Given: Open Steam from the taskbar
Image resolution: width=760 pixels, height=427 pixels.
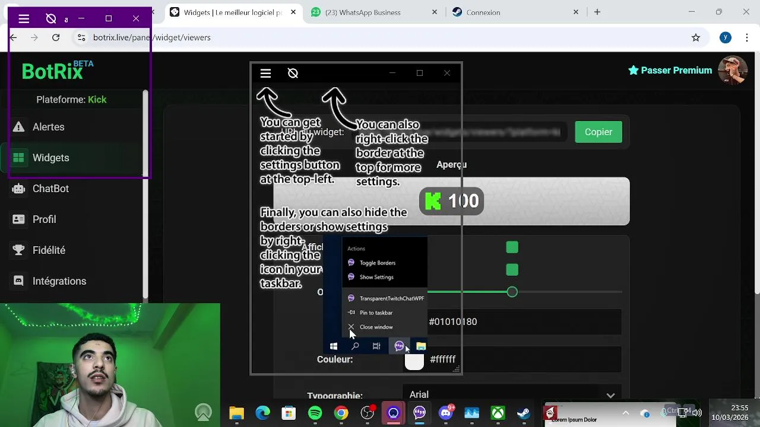Looking at the screenshot, I should coord(524,413).
